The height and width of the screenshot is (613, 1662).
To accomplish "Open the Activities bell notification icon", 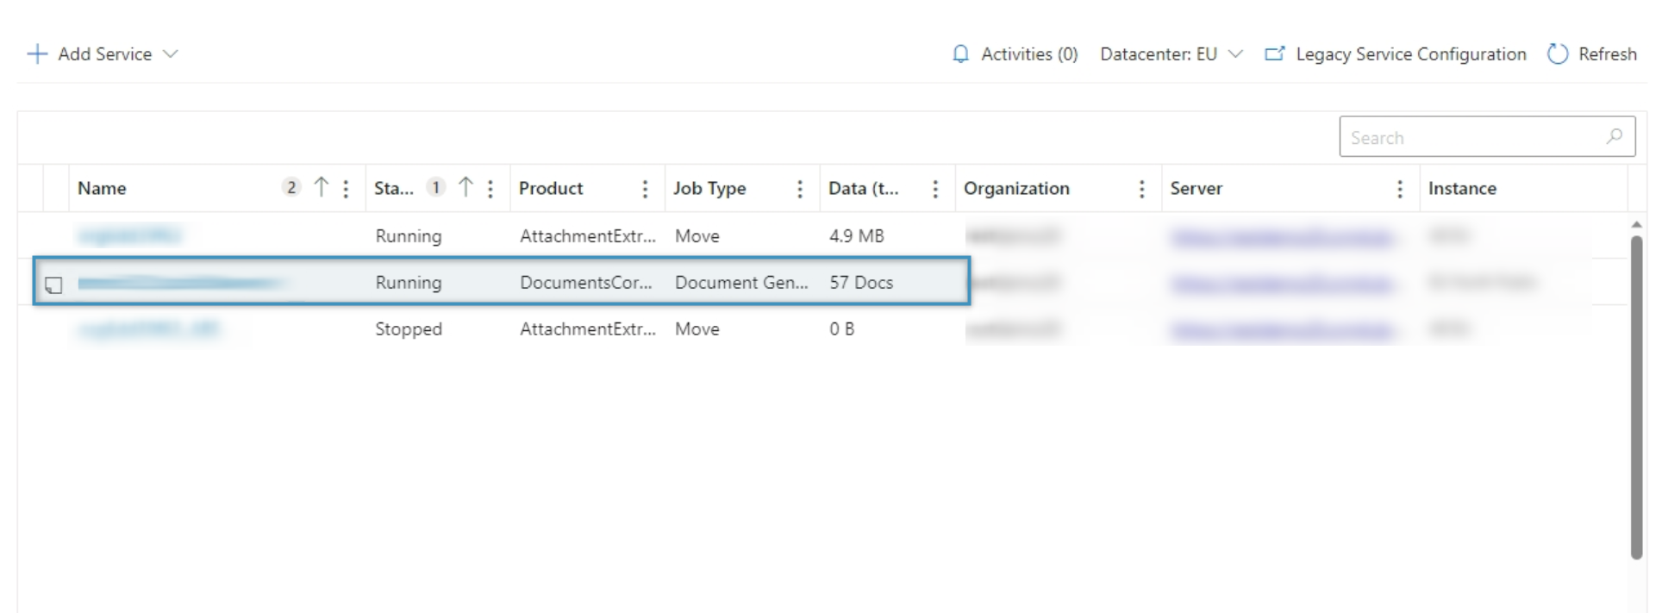I will [x=960, y=54].
